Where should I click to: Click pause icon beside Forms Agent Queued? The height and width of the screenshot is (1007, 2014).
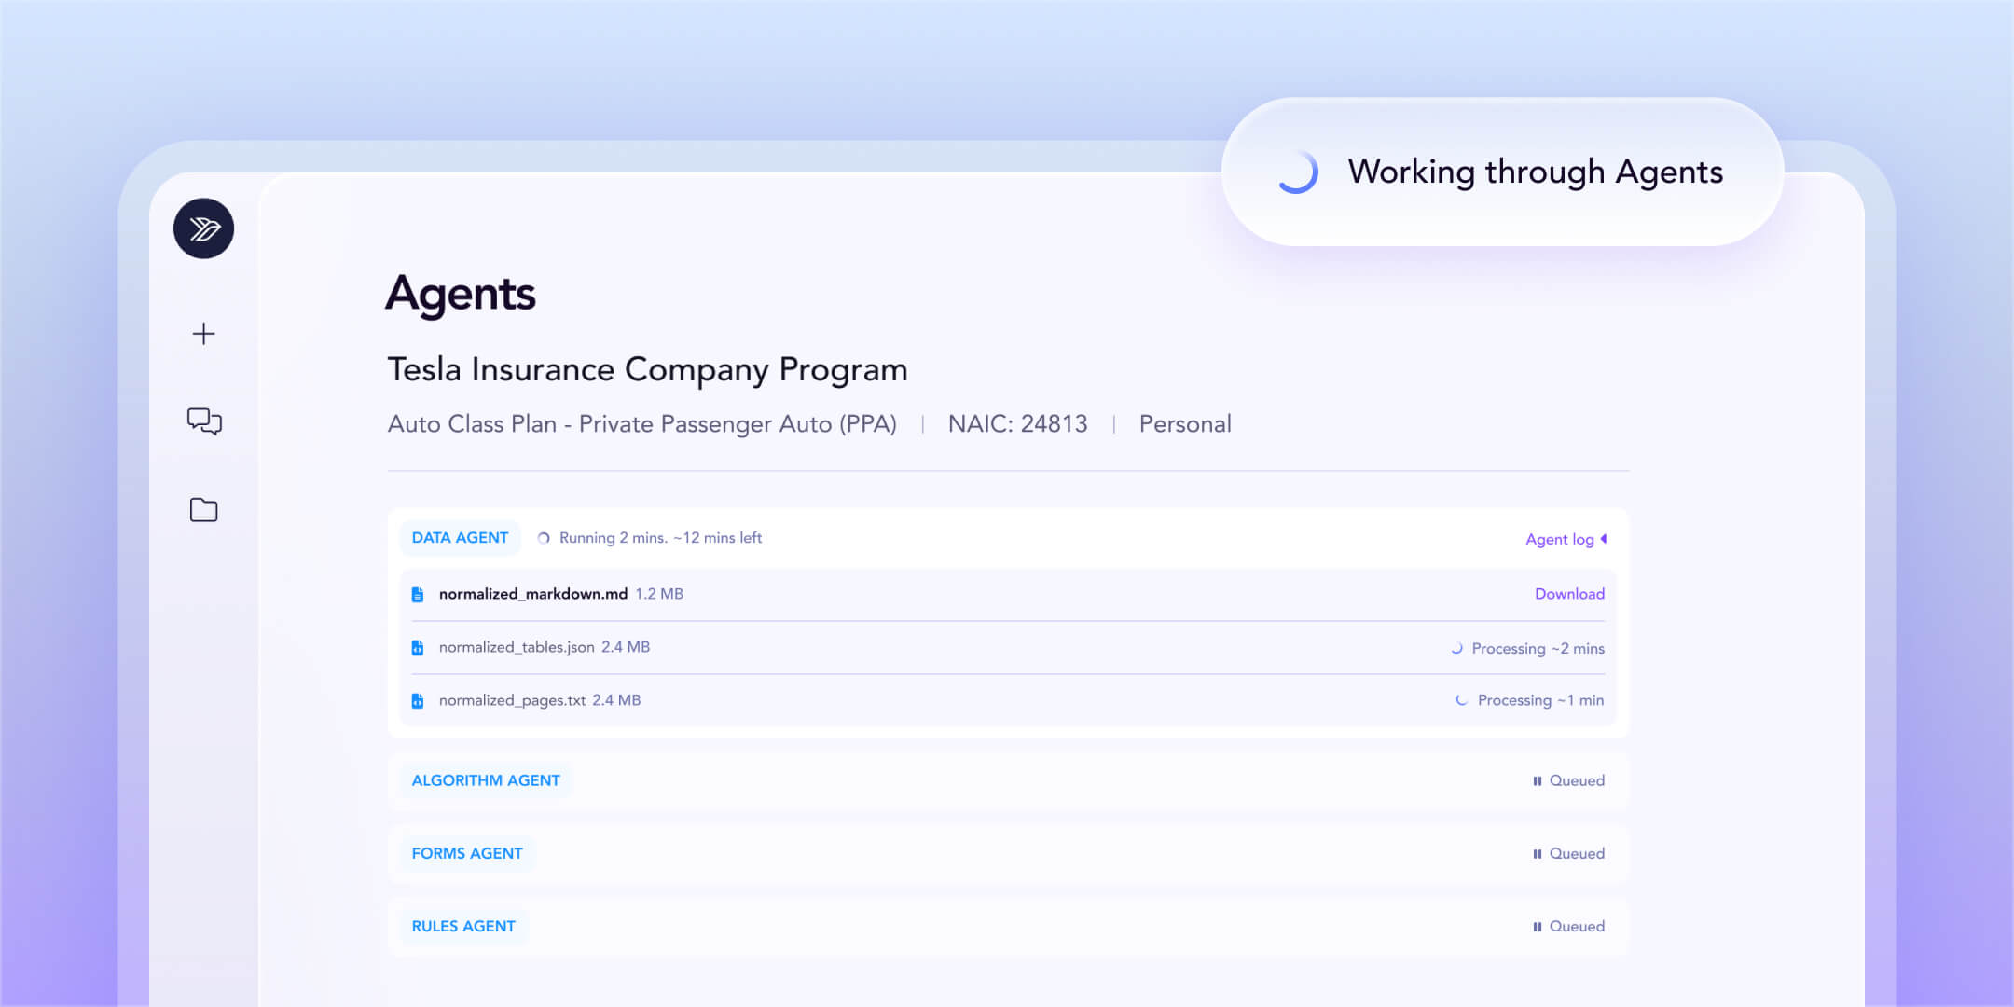click(1537, 854)
